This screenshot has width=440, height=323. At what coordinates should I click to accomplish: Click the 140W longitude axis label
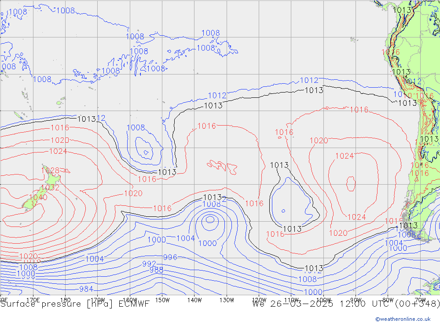(x=195, y=300)
